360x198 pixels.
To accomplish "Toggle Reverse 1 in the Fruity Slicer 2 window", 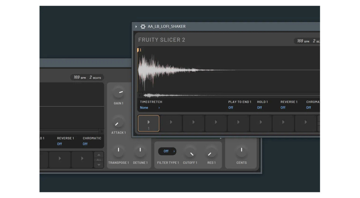I will (x=283, y=108).
